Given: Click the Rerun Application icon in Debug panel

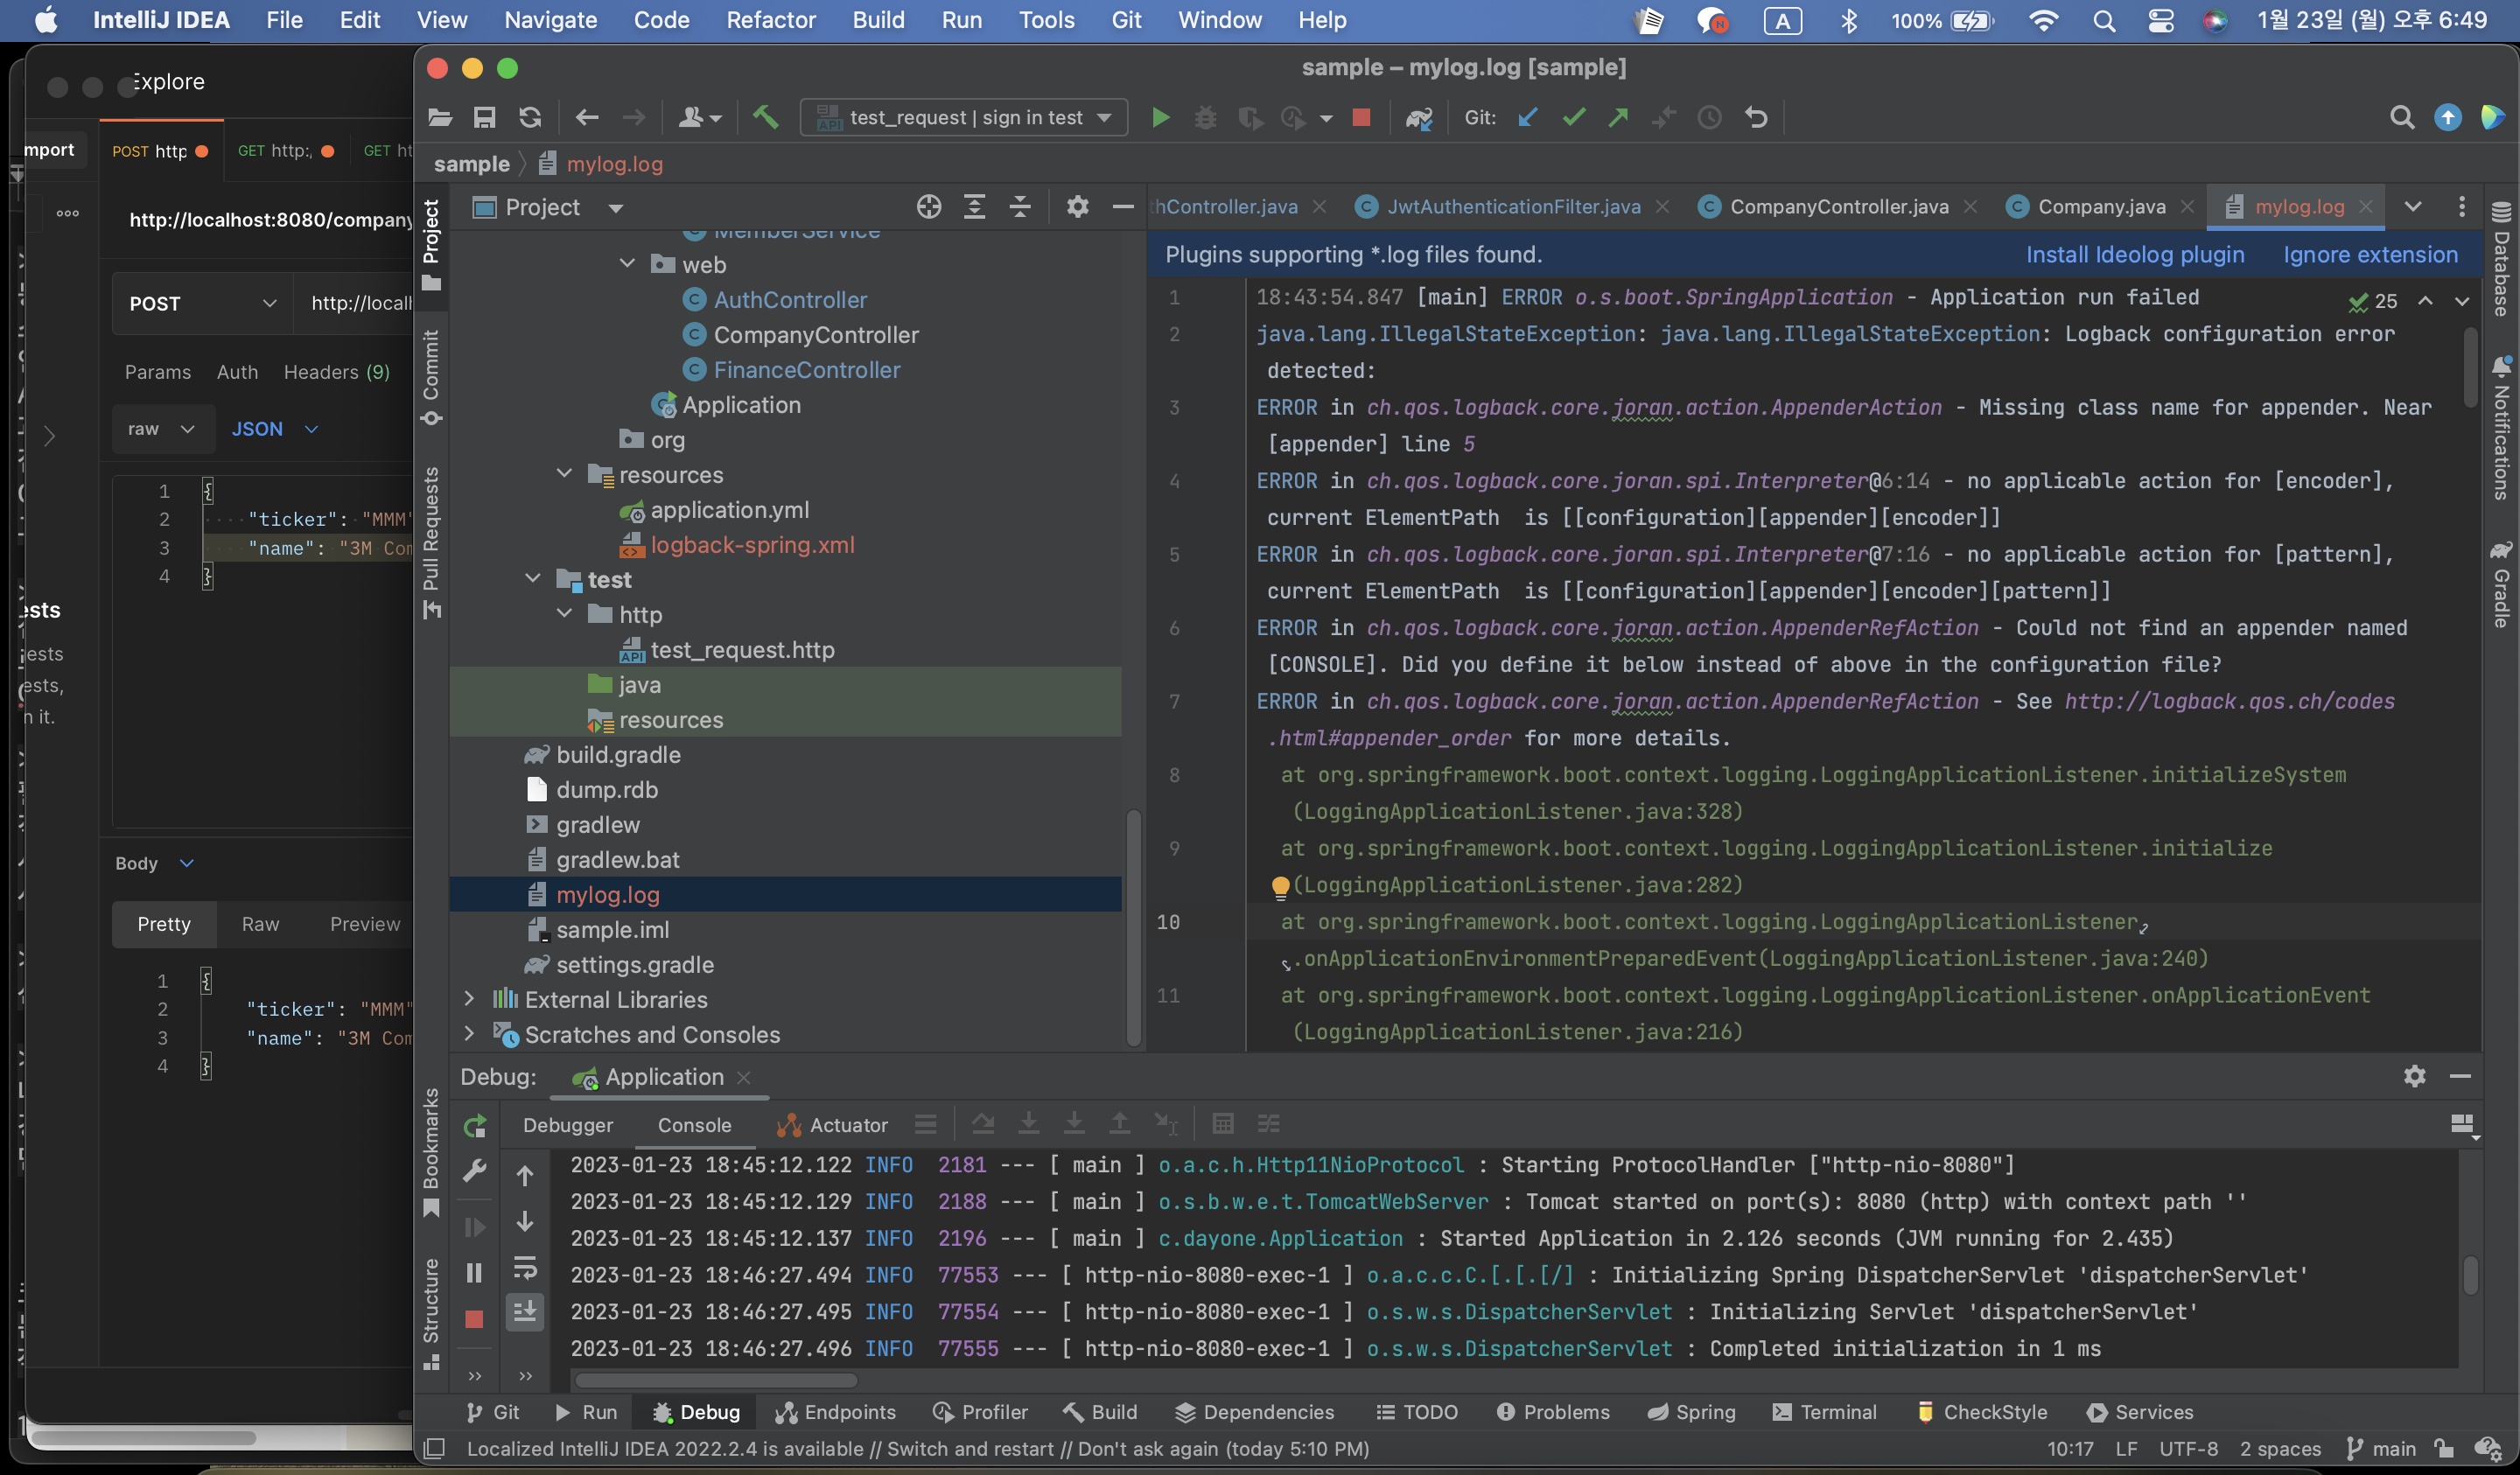Looking at the screenshot, I should pos(475,1126).
